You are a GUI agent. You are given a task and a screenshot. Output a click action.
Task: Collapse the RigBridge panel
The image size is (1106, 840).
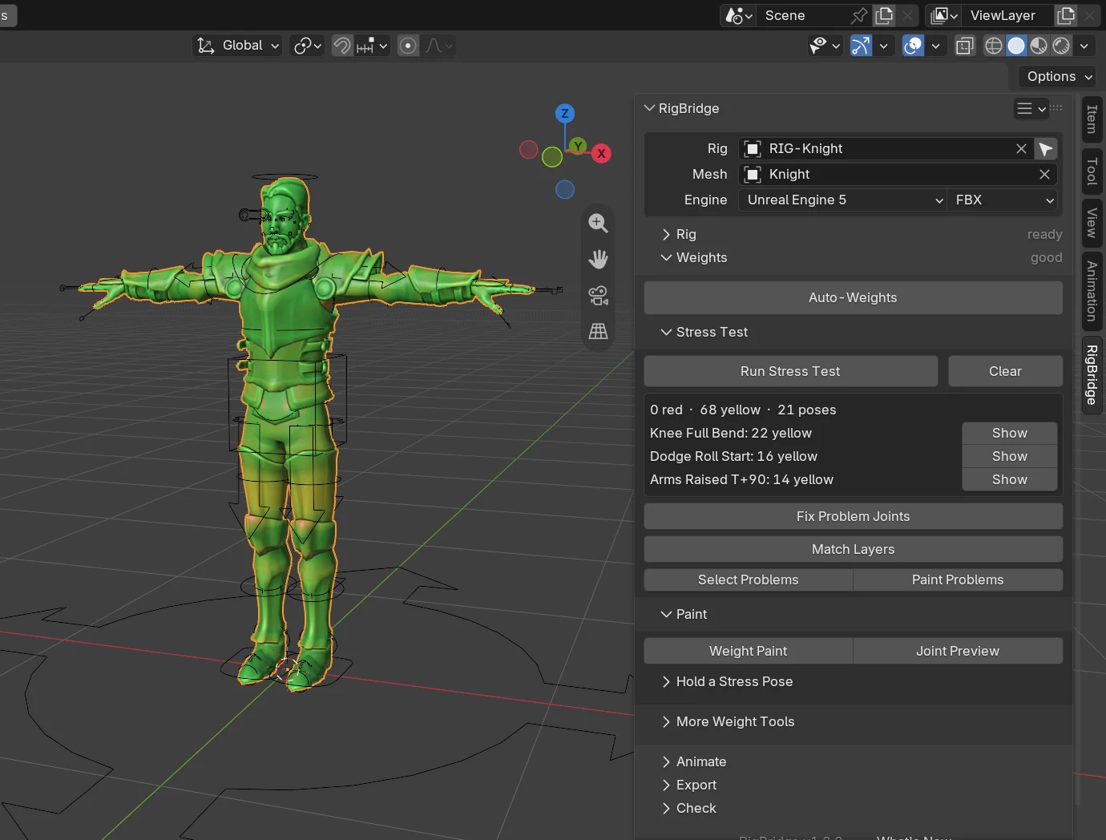[650, 108]
